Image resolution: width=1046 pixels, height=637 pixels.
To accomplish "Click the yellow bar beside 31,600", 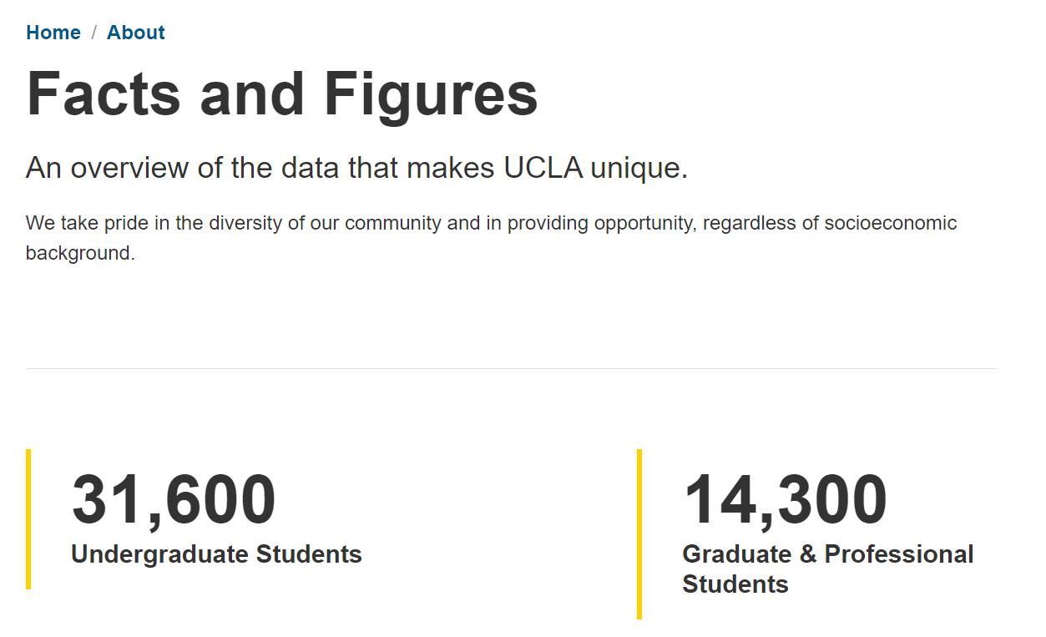I will [28, 519].
